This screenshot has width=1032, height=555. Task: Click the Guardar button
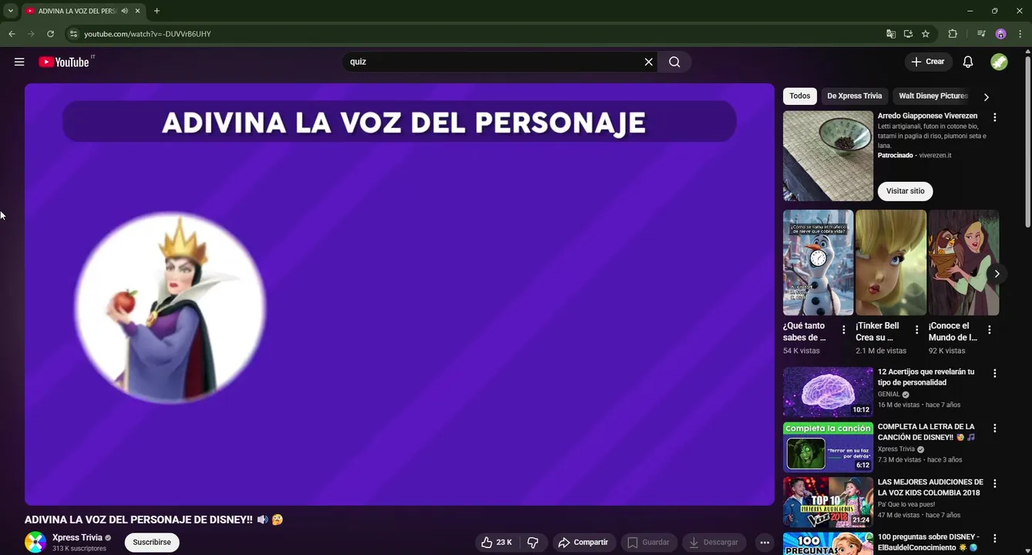pos(648,543)
